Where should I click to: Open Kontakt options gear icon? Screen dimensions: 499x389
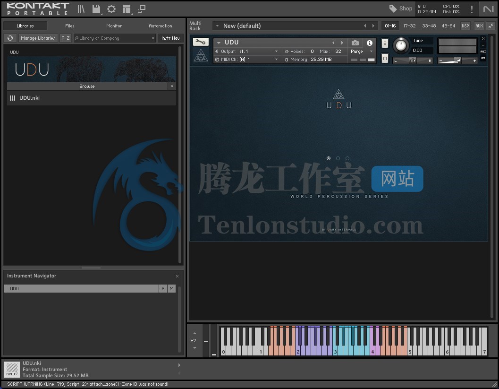tap(111, 9)
